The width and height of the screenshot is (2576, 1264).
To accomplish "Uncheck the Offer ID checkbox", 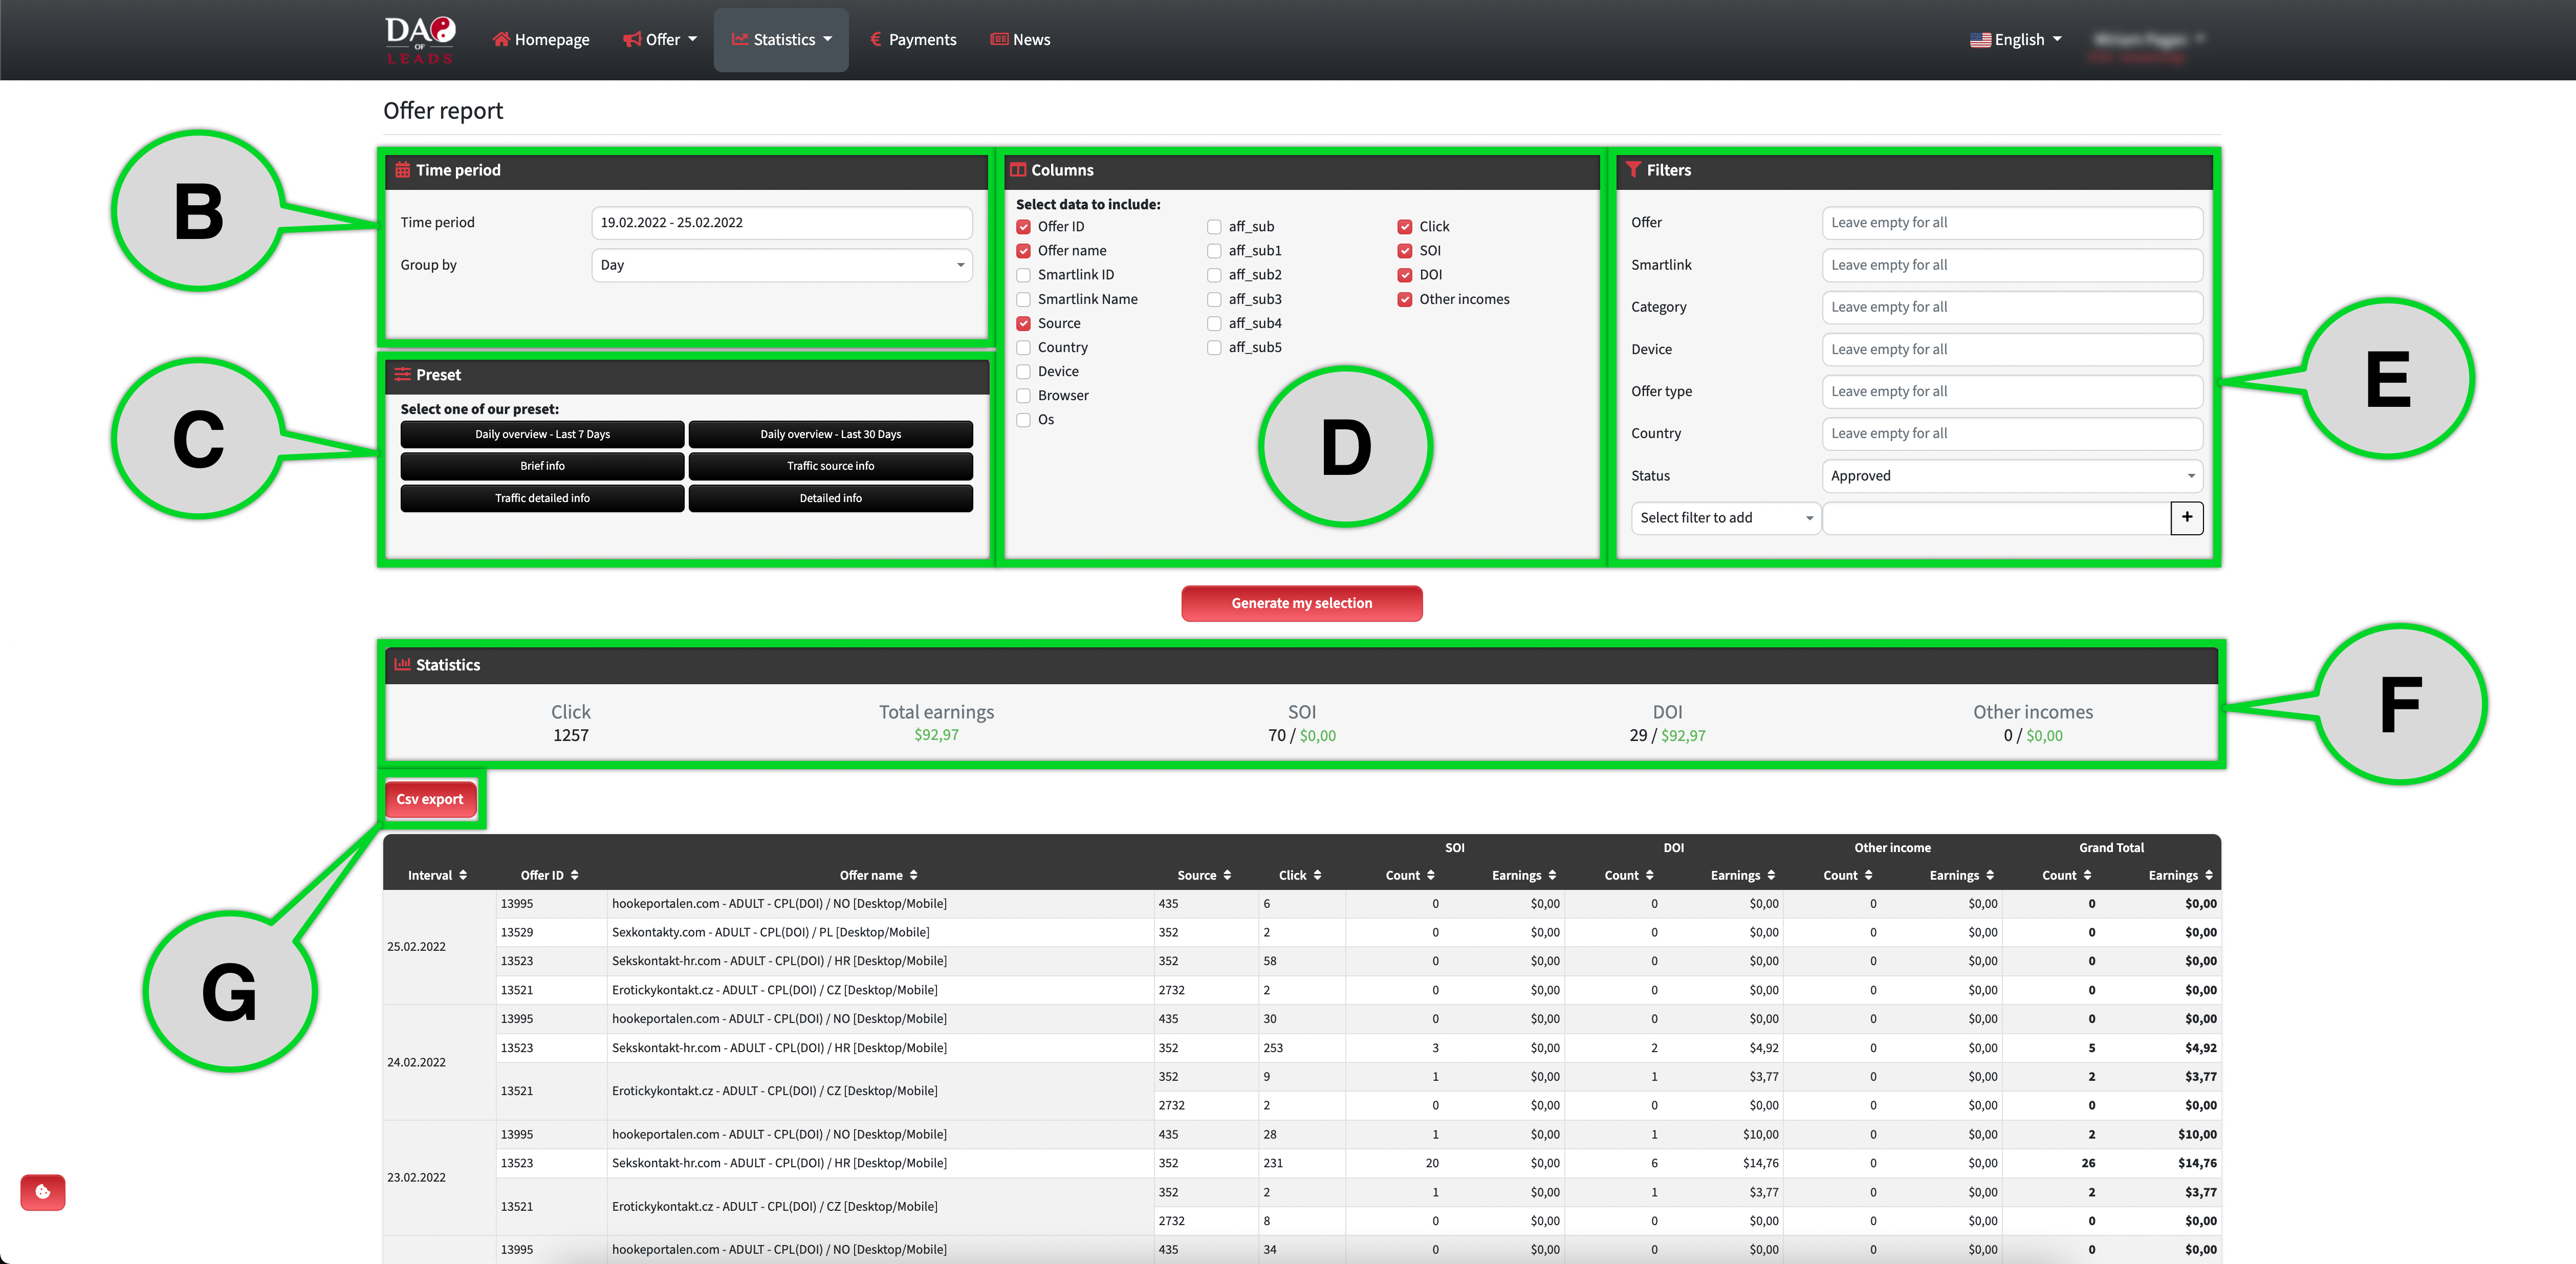I will [x=1024, y=227].
